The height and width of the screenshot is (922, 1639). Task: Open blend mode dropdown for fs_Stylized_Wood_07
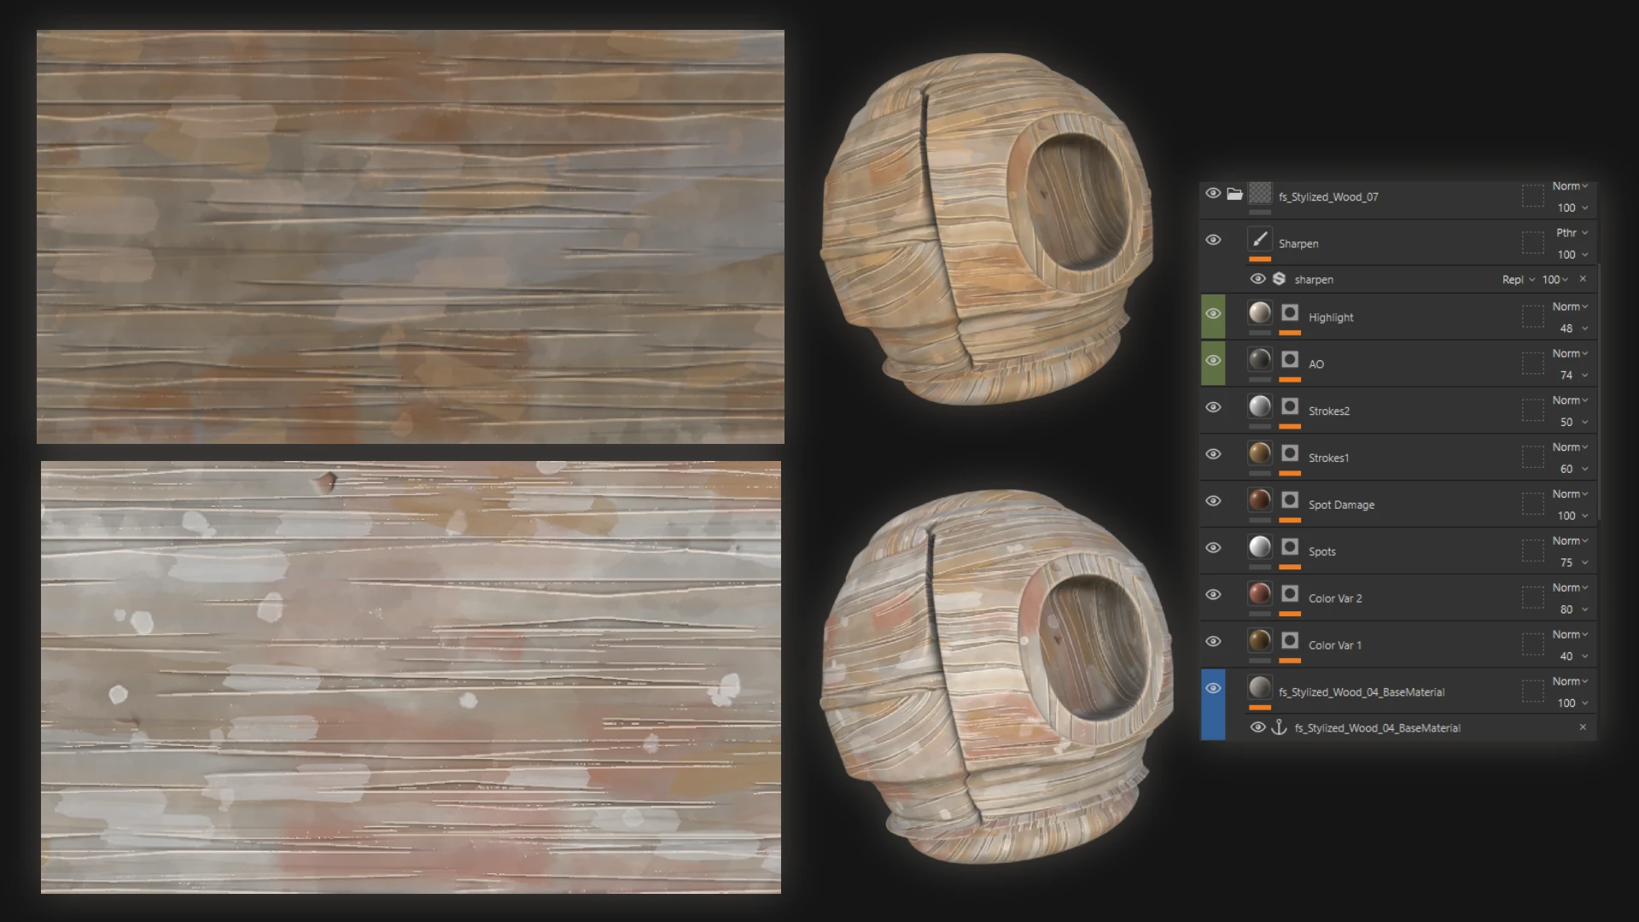tap(1570, 186)
